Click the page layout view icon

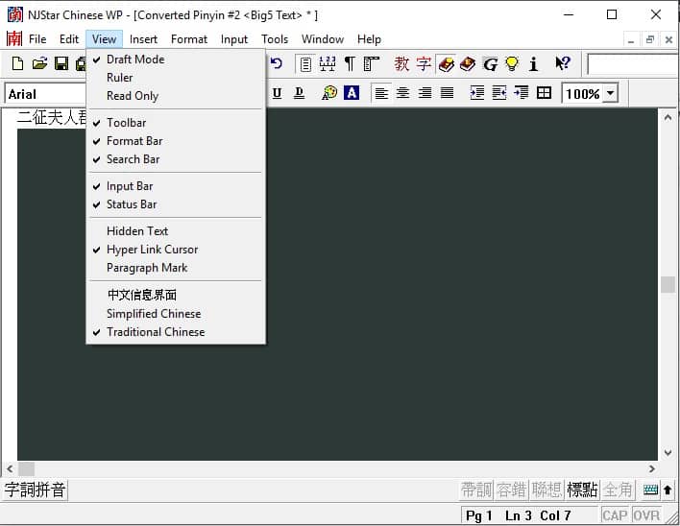click(305, 64)
